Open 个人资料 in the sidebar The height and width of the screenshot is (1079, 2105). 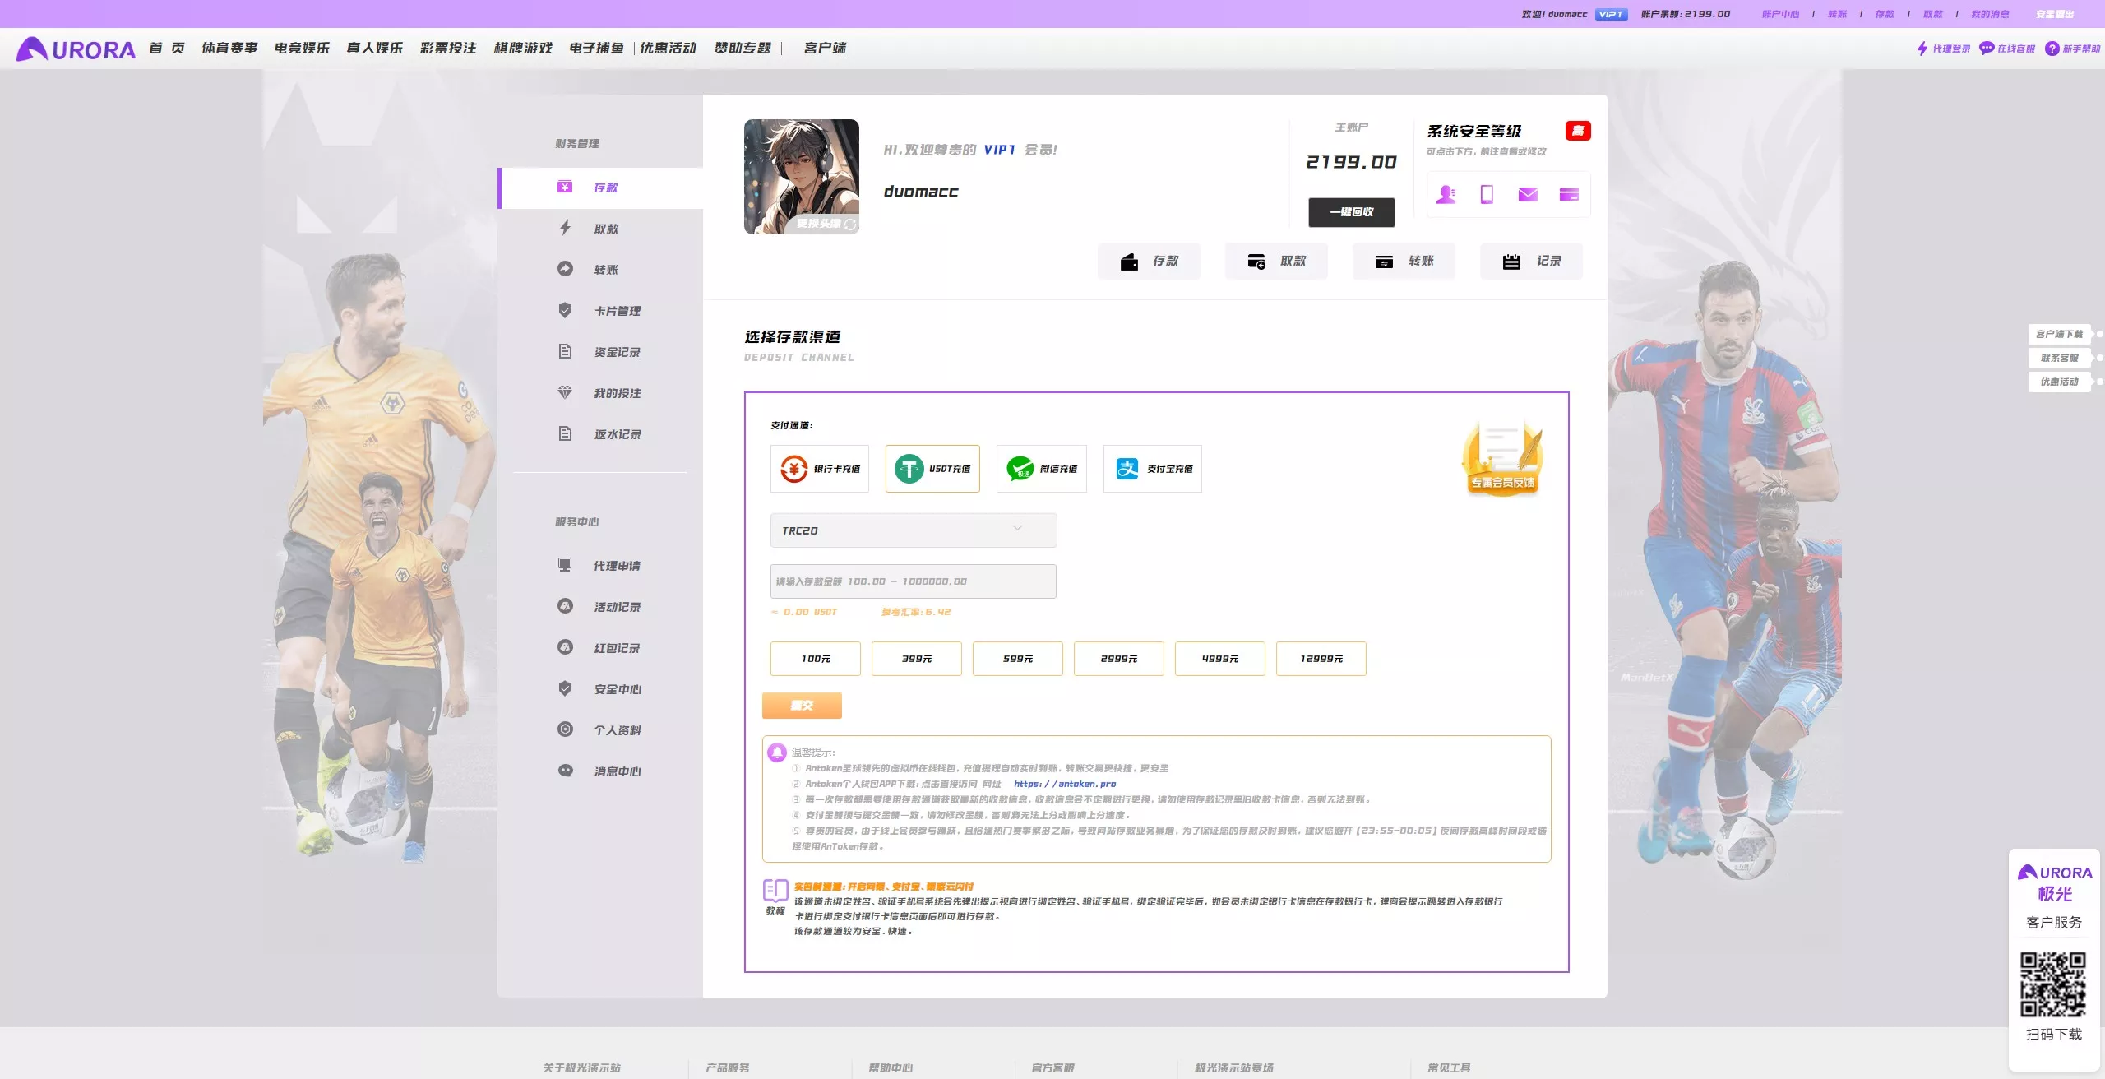pyautogui.click(x=600, y=730)
